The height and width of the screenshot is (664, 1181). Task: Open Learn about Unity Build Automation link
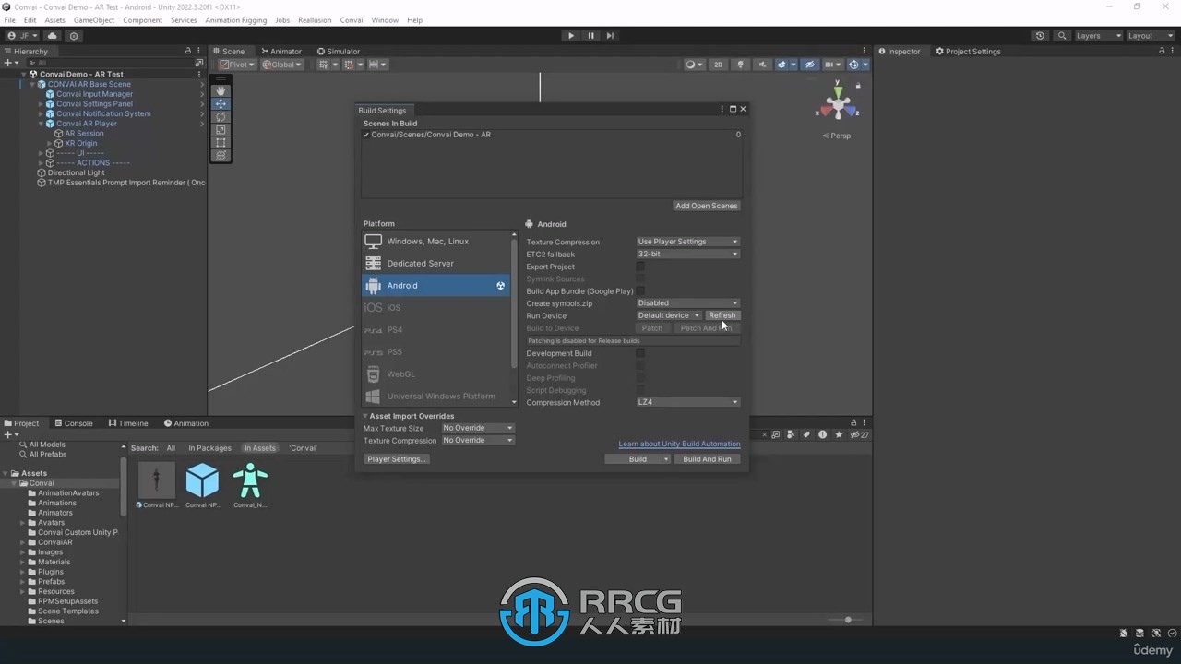[679, 445]
